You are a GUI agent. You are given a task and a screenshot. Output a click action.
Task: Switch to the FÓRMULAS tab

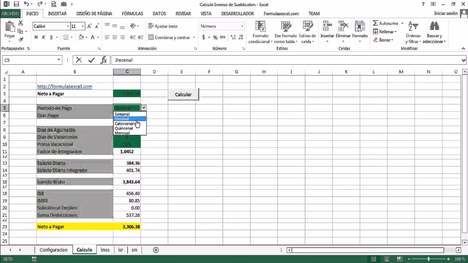point(132,14)
